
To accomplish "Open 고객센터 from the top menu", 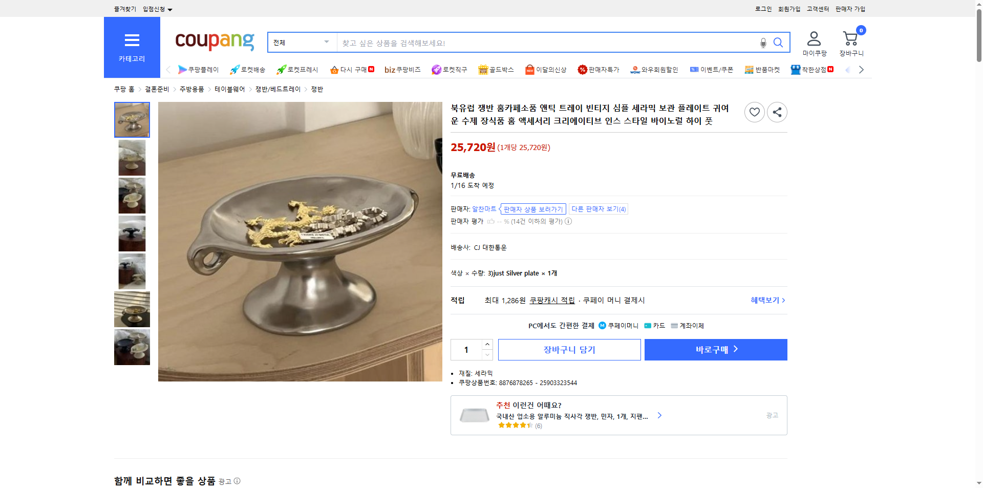I will [817, 9].
